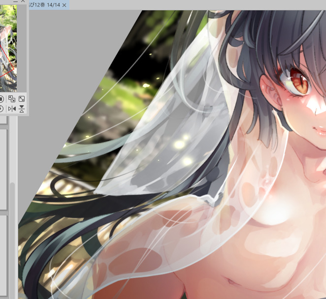This screenshot has width=326, height=299.
Task: Click the Fit to Screen icon in the Navigator
Action: click(x=12, y=99)
